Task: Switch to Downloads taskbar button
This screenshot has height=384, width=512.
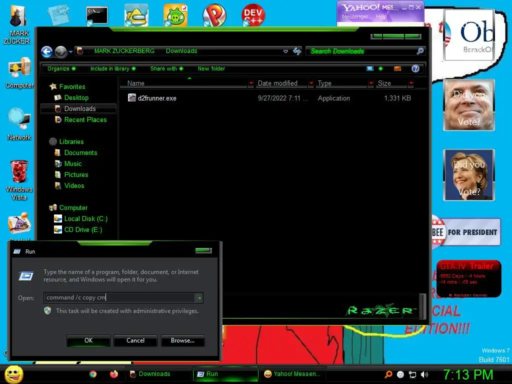Action: [158, 374]
